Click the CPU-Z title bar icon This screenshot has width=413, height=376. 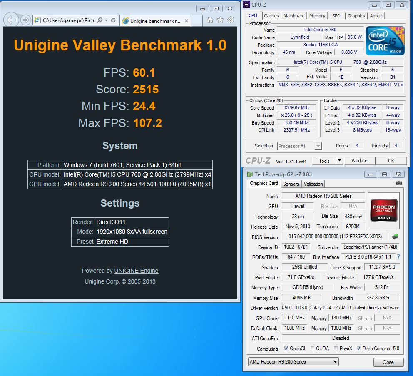tap(246, 5)
